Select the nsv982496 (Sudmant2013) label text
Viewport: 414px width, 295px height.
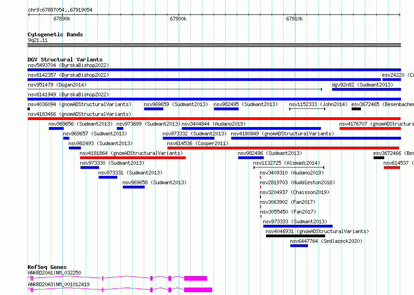[270, 153]
